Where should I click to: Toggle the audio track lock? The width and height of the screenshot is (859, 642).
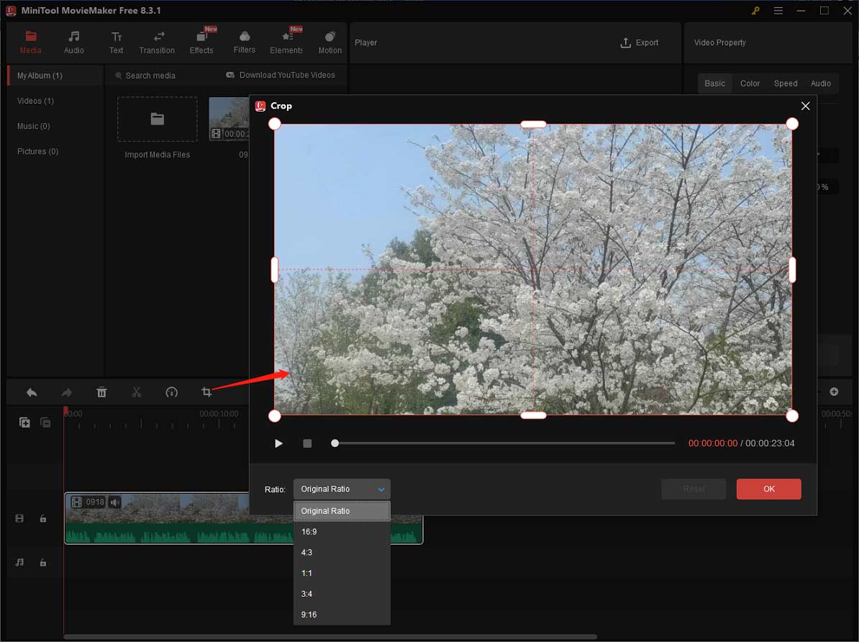point(43,562)
